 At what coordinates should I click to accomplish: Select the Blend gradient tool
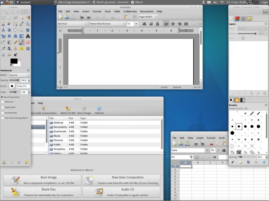click(9, 42)
